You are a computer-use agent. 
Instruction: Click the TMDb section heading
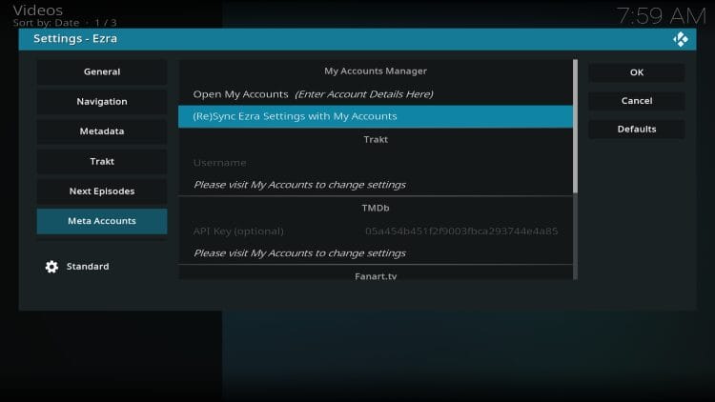376,208
